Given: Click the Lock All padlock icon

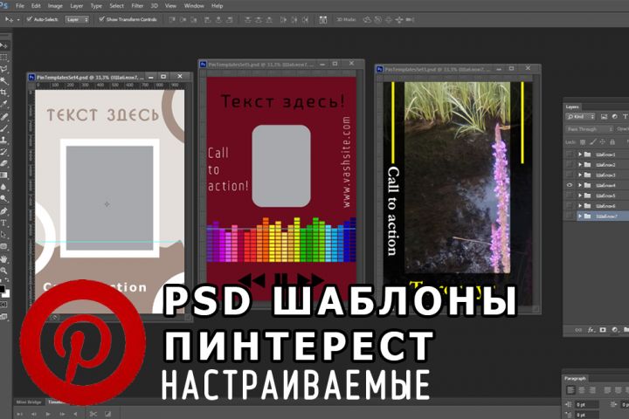Looking at the screenshot, I should (612, 142).
